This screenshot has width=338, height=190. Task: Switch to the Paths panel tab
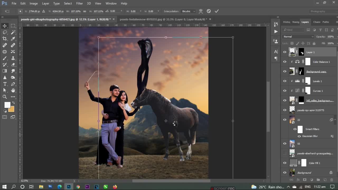(326, 22)
